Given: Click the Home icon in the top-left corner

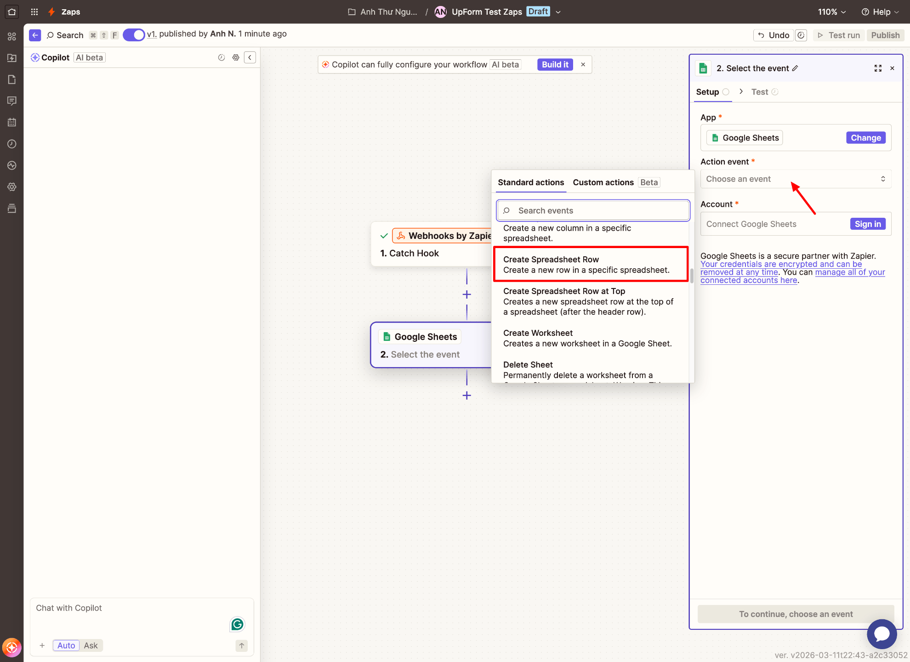Looking at the screenshot, I should [x=12, y=12].
